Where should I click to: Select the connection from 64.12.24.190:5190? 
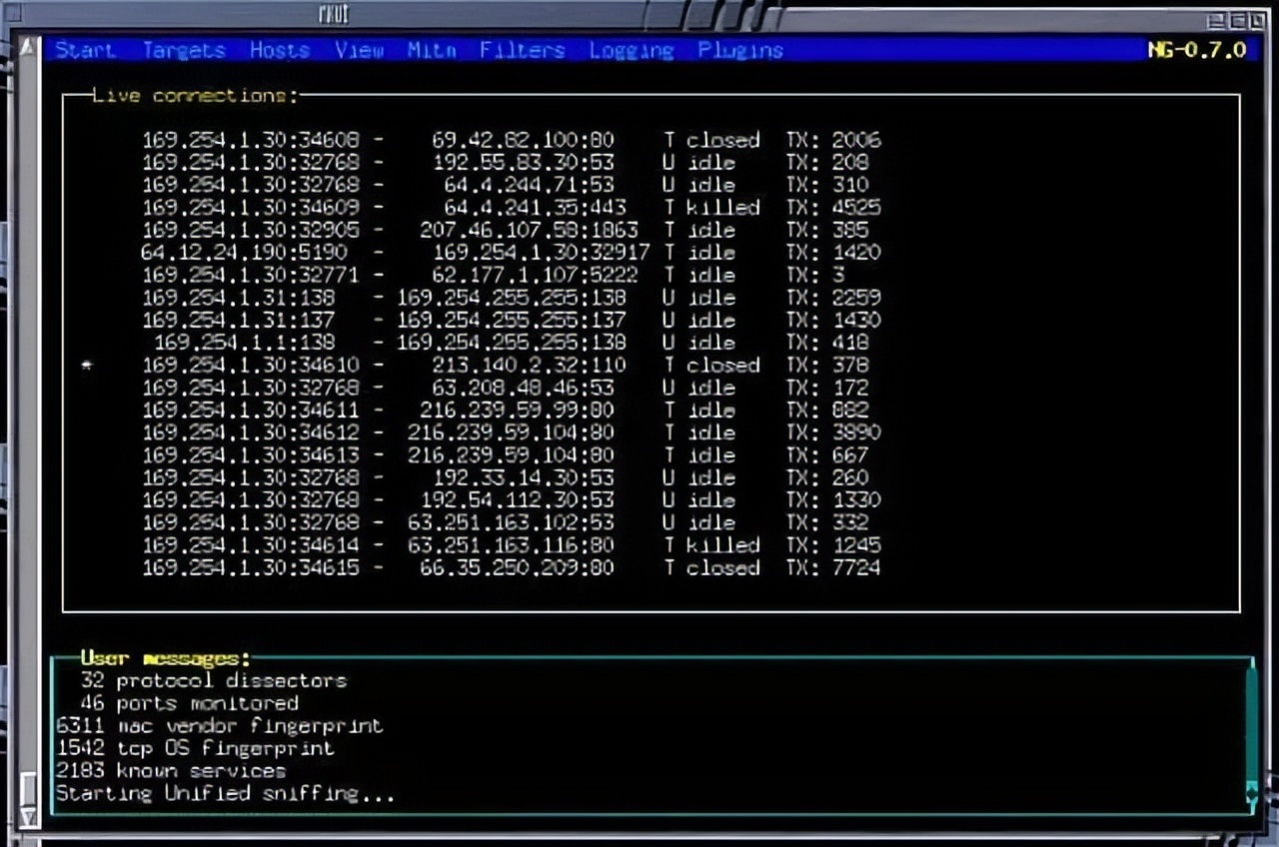511,253
